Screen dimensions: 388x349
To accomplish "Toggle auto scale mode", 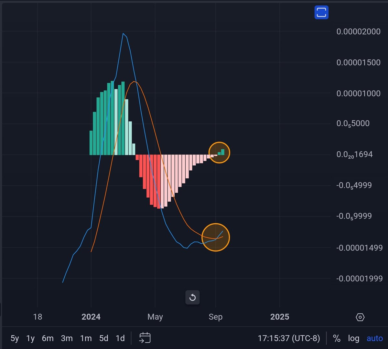I will [375, 338].
